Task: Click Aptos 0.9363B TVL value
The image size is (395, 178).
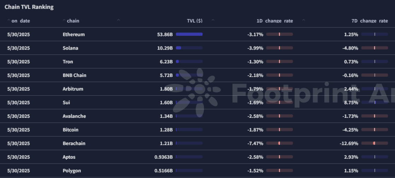Action: [164, 157]
